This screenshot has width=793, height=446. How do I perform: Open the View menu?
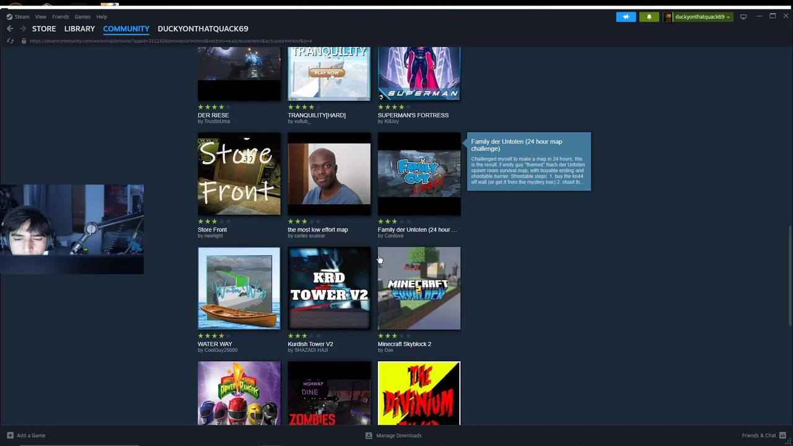(41, 17)
